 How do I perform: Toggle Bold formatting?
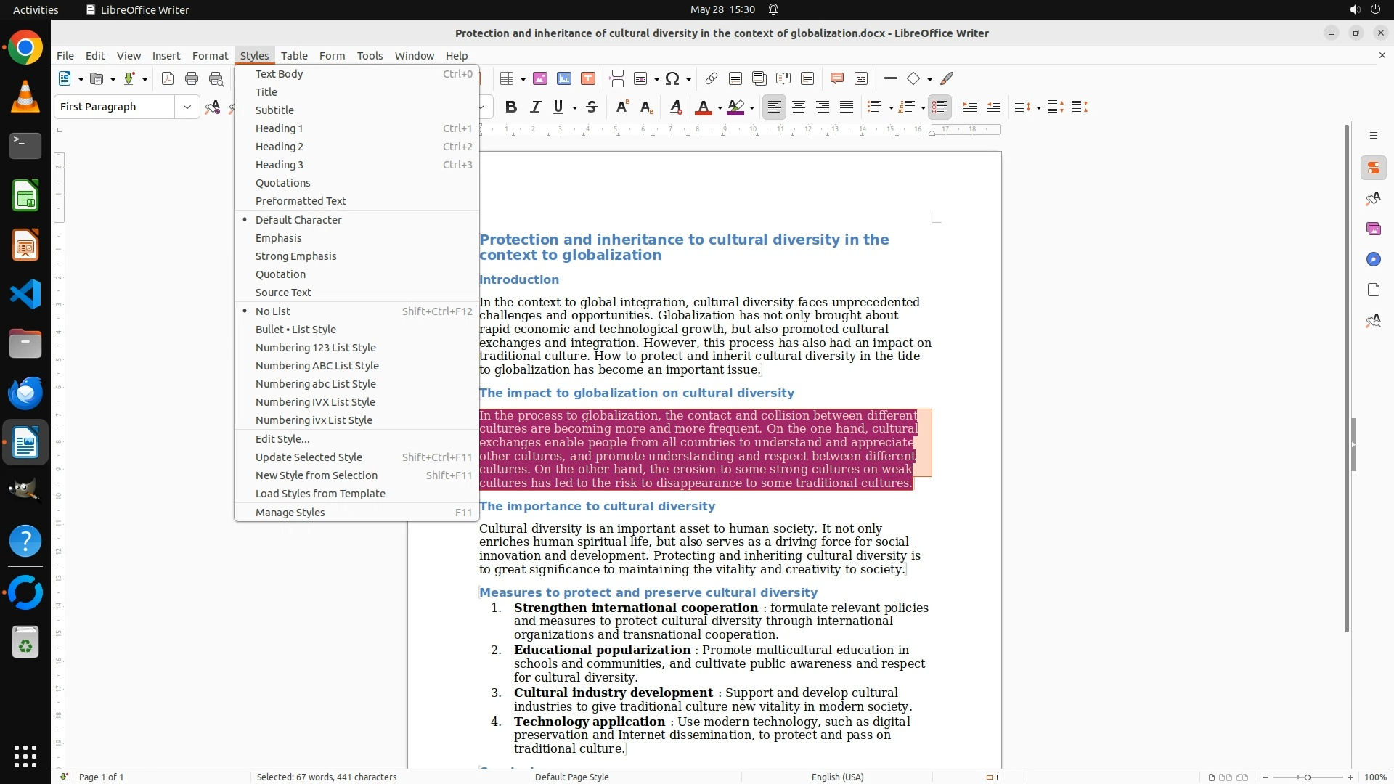point(511,107)
